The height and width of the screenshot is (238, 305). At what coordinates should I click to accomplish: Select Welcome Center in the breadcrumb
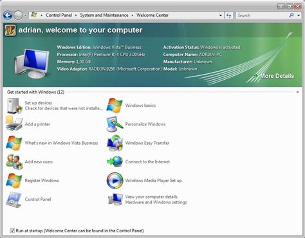tap(152, 15)
